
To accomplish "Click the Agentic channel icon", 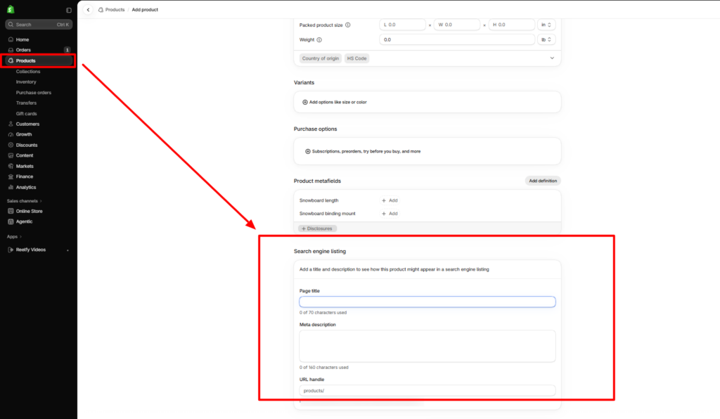I will click(11, 221).
